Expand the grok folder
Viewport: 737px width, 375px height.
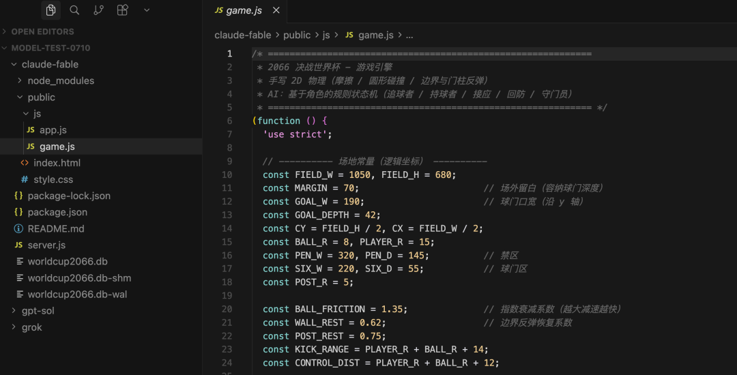101,327
